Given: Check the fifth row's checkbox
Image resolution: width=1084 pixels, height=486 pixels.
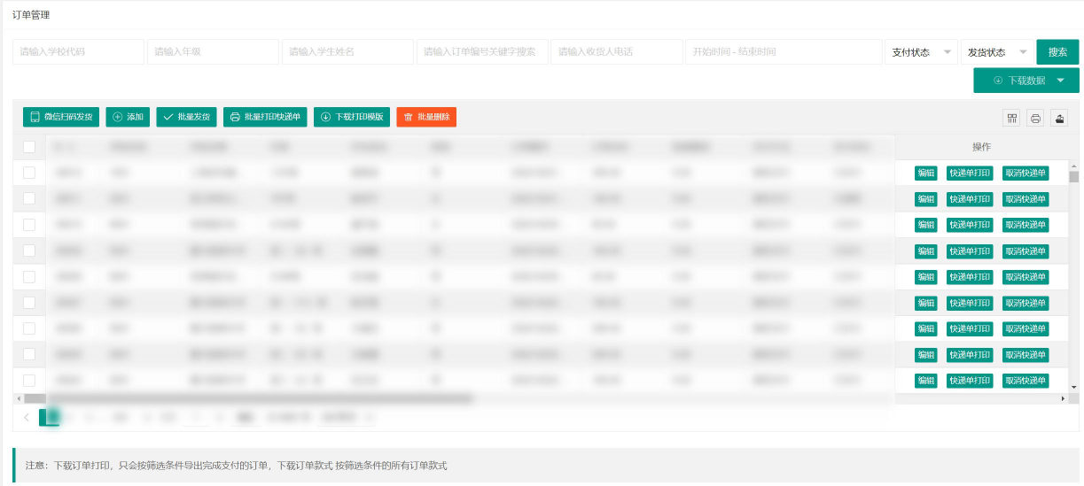Looking at the screenshot, I should point(29,276).
